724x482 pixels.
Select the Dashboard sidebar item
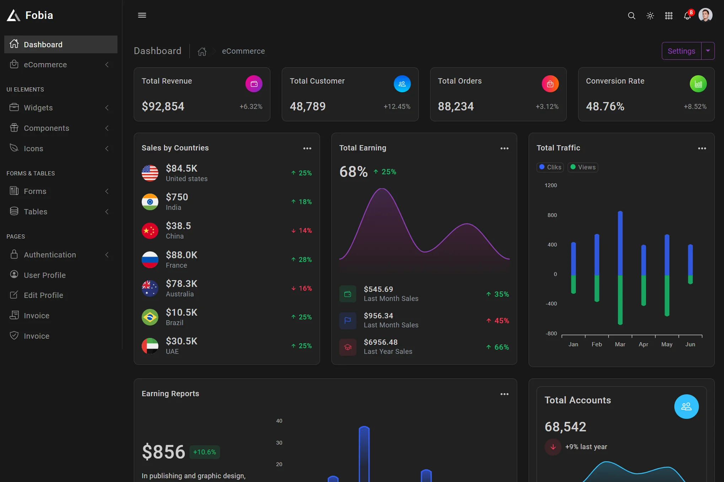(60, 44)
